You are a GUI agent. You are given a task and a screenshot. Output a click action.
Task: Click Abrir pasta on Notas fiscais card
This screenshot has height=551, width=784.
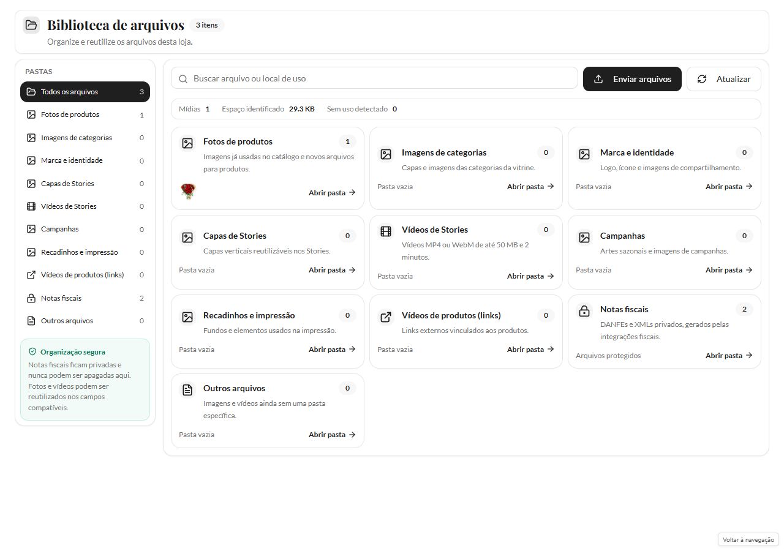pos(729,356)
